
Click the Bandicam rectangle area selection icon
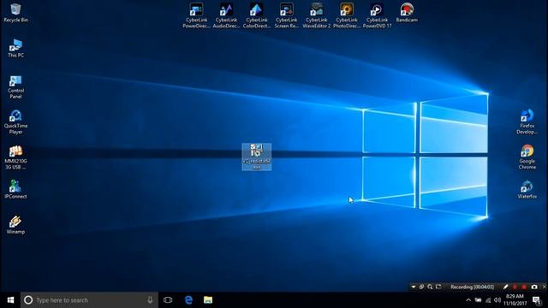tap(438, 287)
